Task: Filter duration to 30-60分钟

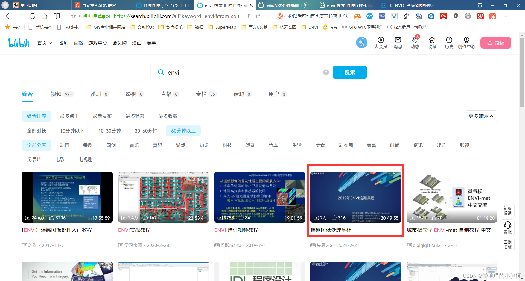Action: pos(146,131)
